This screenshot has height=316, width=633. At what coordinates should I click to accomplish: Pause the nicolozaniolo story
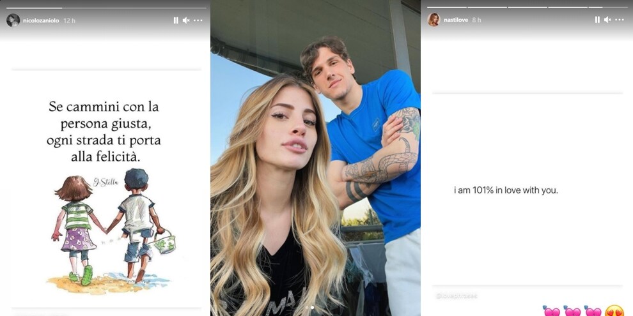pos(176,20)
